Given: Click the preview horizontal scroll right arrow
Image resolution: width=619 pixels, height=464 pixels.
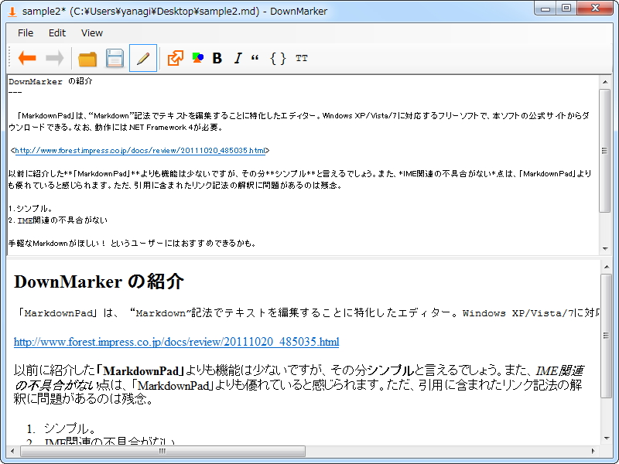Looking at the screenshot, I should tap(593, 451).
